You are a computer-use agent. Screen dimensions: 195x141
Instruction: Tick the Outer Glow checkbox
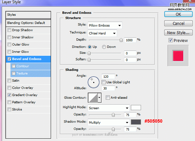tap(9, 45)
